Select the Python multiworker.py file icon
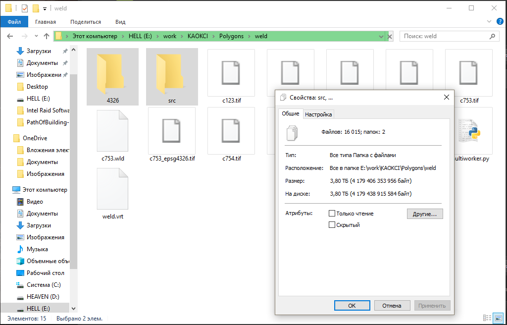The width and height of the screenshot is (507, 325). point(470,131)
